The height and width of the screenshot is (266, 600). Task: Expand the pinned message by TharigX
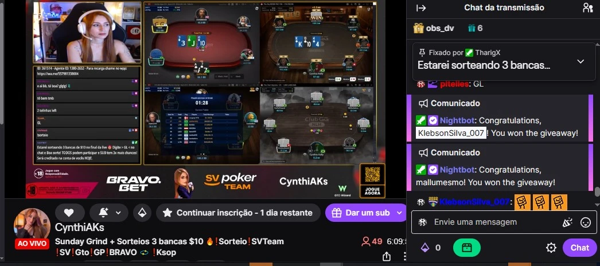(580, 61)
